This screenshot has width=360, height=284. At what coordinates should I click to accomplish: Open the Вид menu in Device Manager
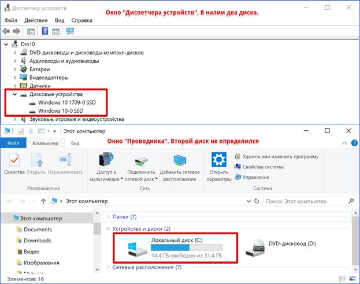pyautogui.click(x=60, y=20)
